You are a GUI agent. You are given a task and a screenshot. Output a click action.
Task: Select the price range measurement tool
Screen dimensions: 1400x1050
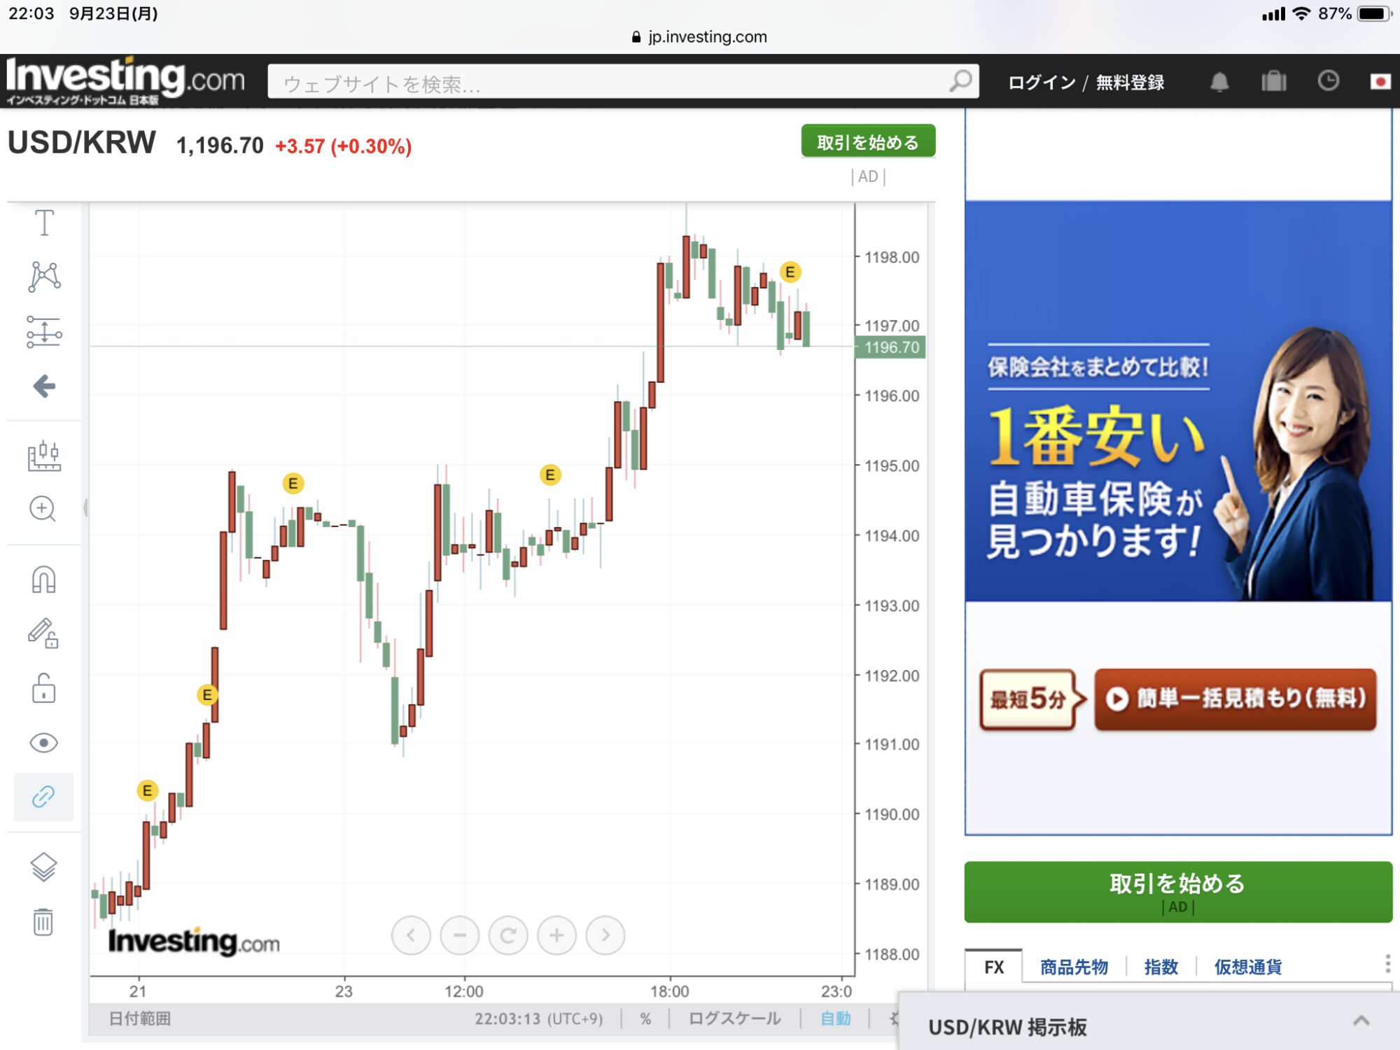(x=44, y=332)
